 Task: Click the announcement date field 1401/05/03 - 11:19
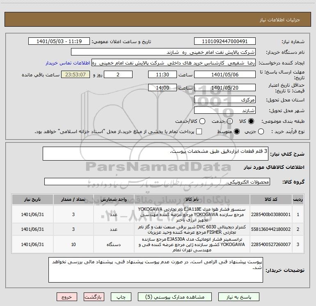(59, 41)
